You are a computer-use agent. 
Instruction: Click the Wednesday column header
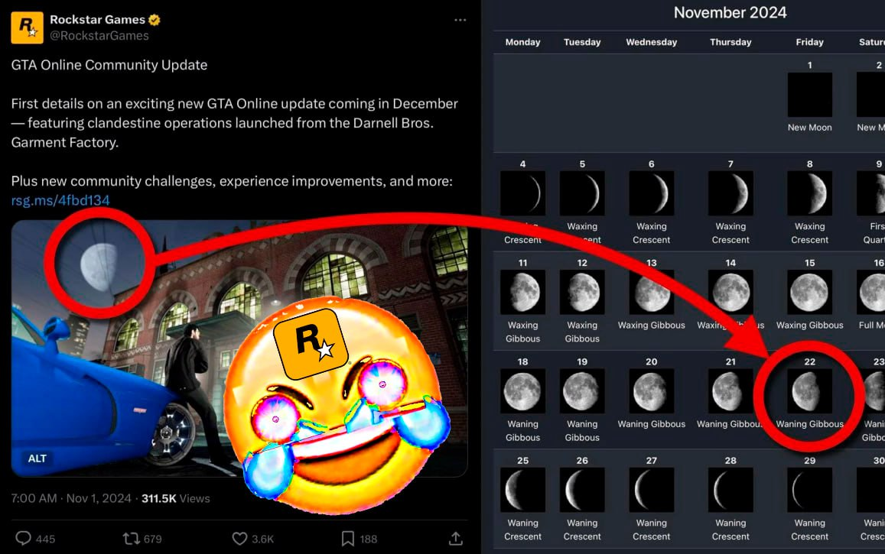[x=652, y=42]
